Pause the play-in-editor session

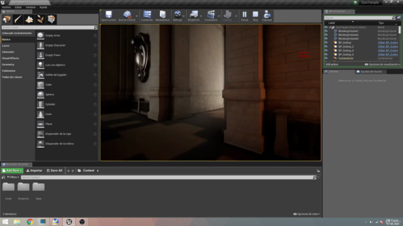(244, 16)
